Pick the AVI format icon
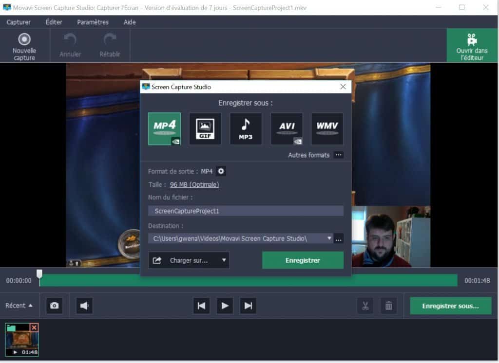This screenshot has height=363, width=499. 287,128
